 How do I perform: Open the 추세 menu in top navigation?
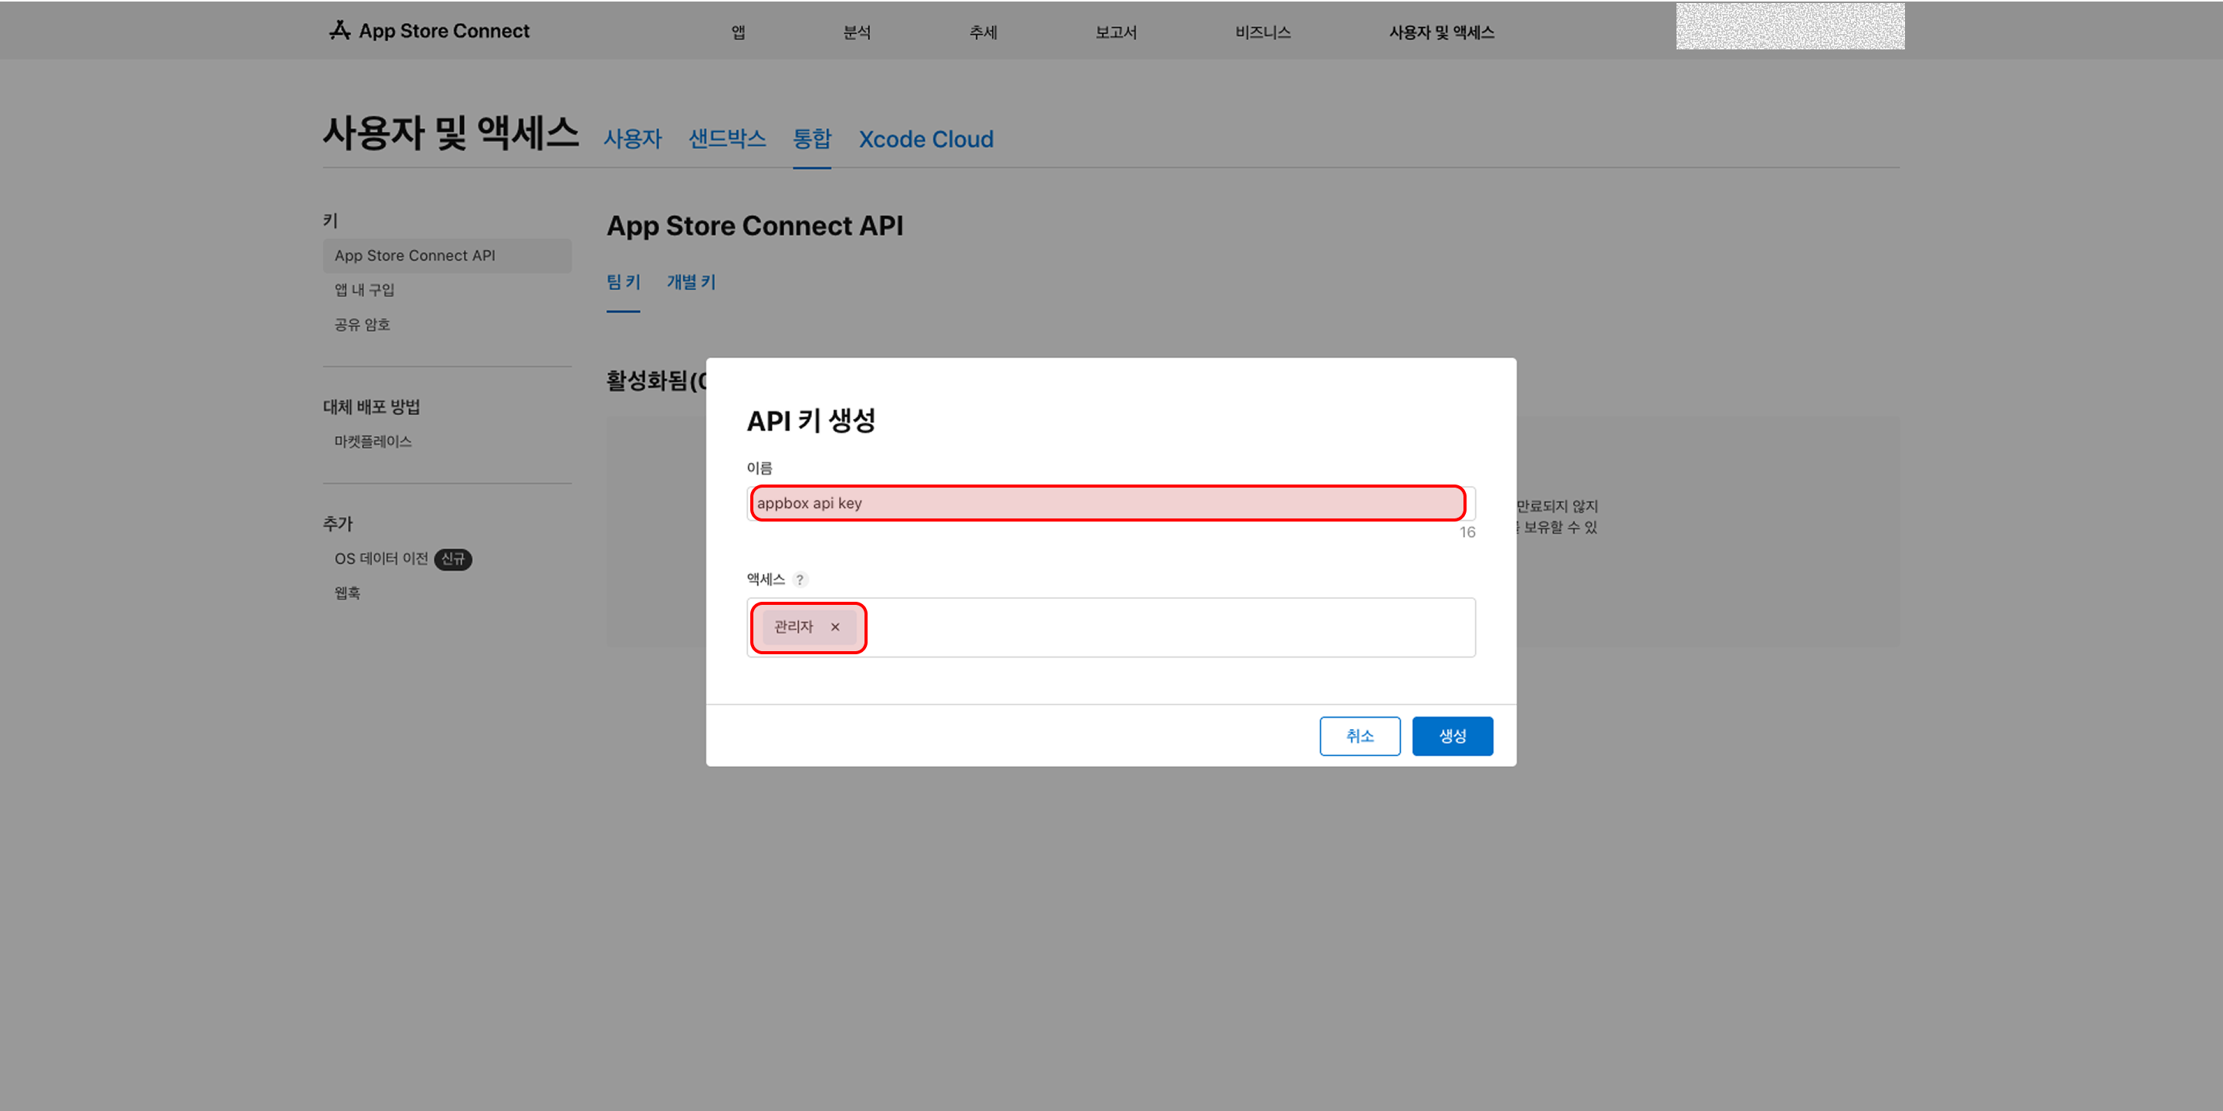[983, 32]
